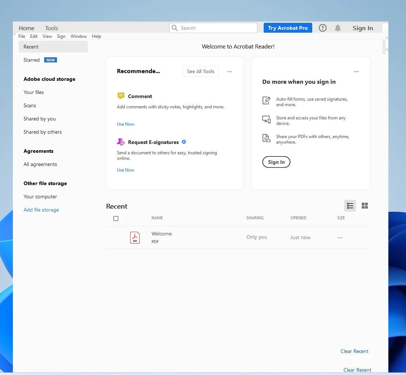
Task: Sort Recent list by OPENED column header
Action: coord(298,218)
